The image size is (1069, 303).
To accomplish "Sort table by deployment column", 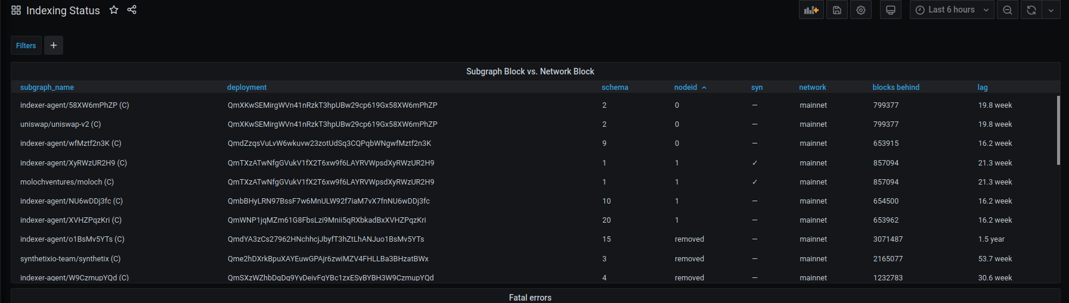I will [247, 88].
